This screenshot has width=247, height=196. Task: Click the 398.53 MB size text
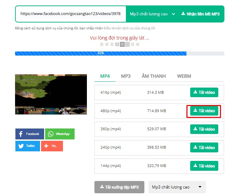(x=157, y=147)
